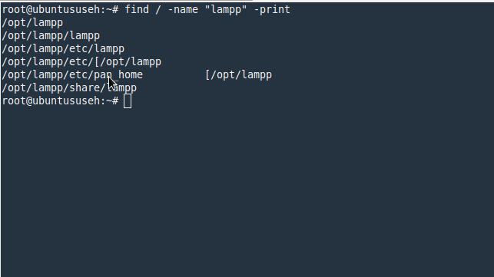
Task: Click the "find" command word
Action: click(137, 9)
